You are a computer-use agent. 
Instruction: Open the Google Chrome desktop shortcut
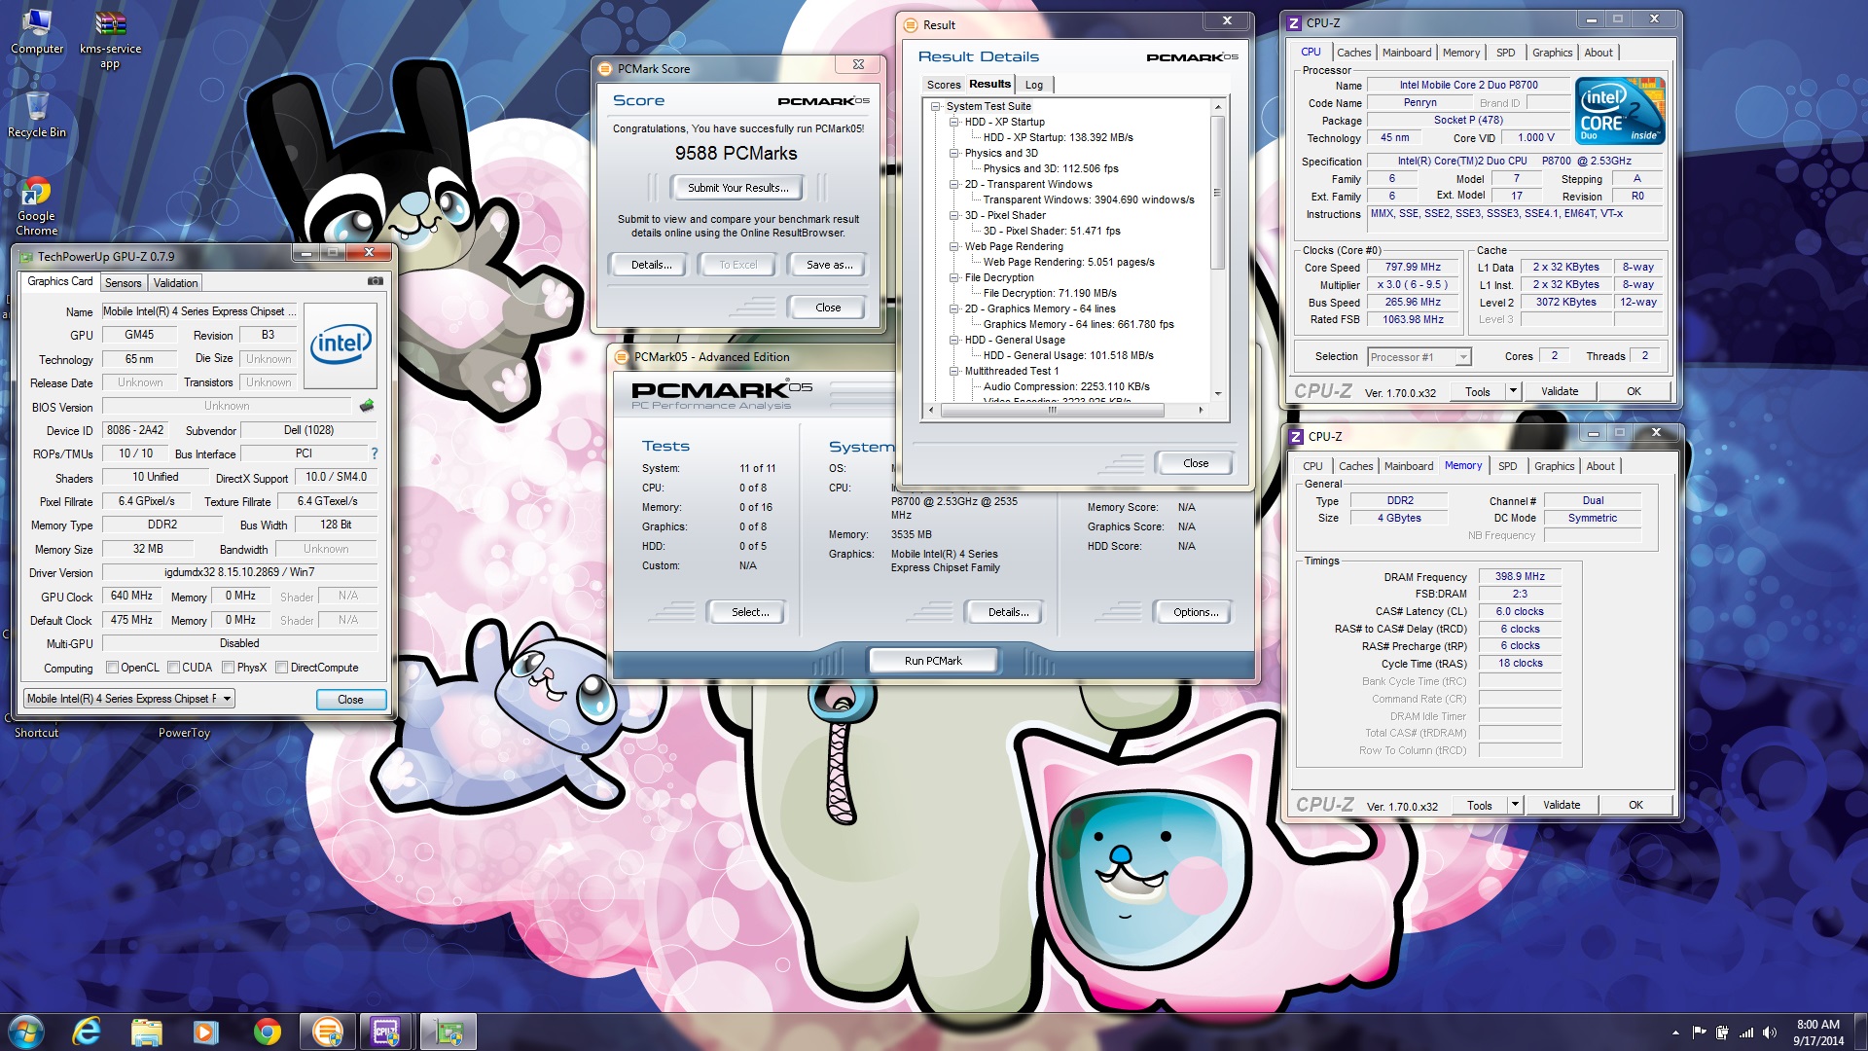click(36, 207)
